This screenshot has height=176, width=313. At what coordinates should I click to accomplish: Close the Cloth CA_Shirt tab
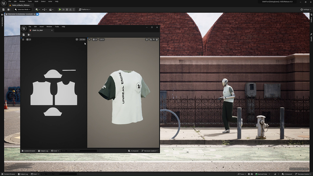[52, 30]
